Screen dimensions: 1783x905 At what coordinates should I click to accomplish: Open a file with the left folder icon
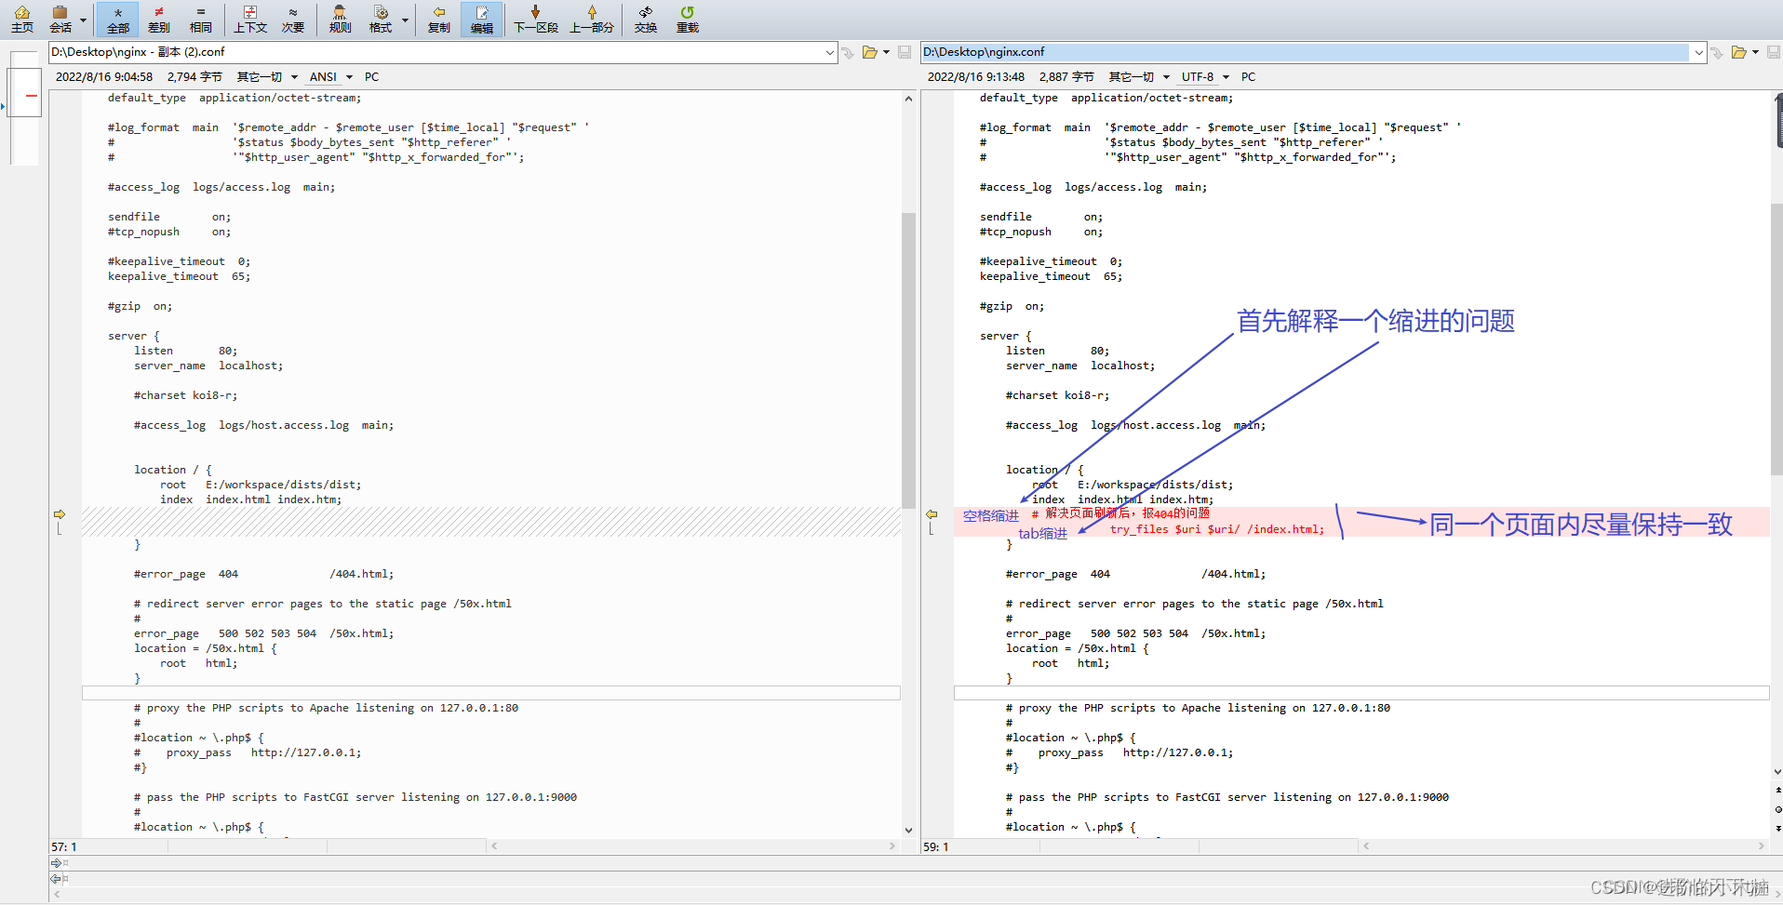[870, 52]
